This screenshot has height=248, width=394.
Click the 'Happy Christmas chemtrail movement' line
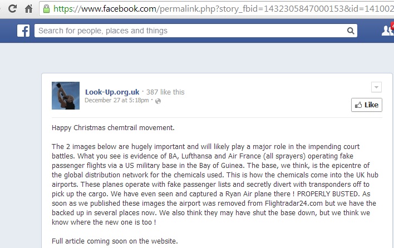pyautogui.click(x=113, y=127)
